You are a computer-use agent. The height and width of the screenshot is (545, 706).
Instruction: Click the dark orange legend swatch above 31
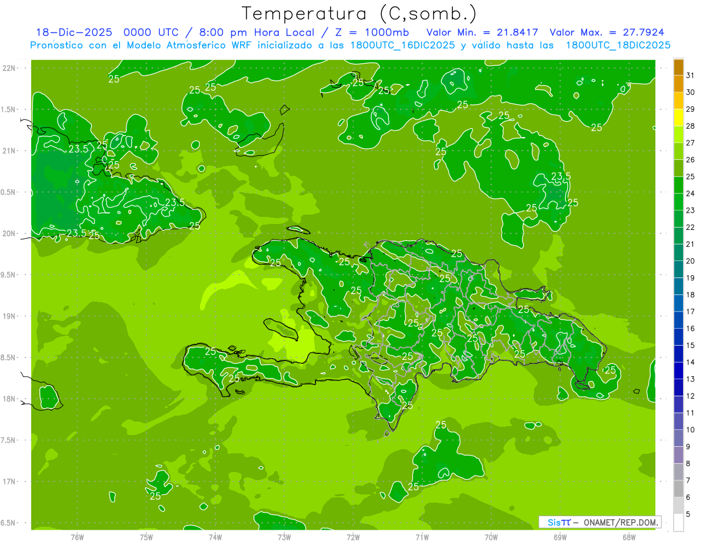tap(678, 67)
